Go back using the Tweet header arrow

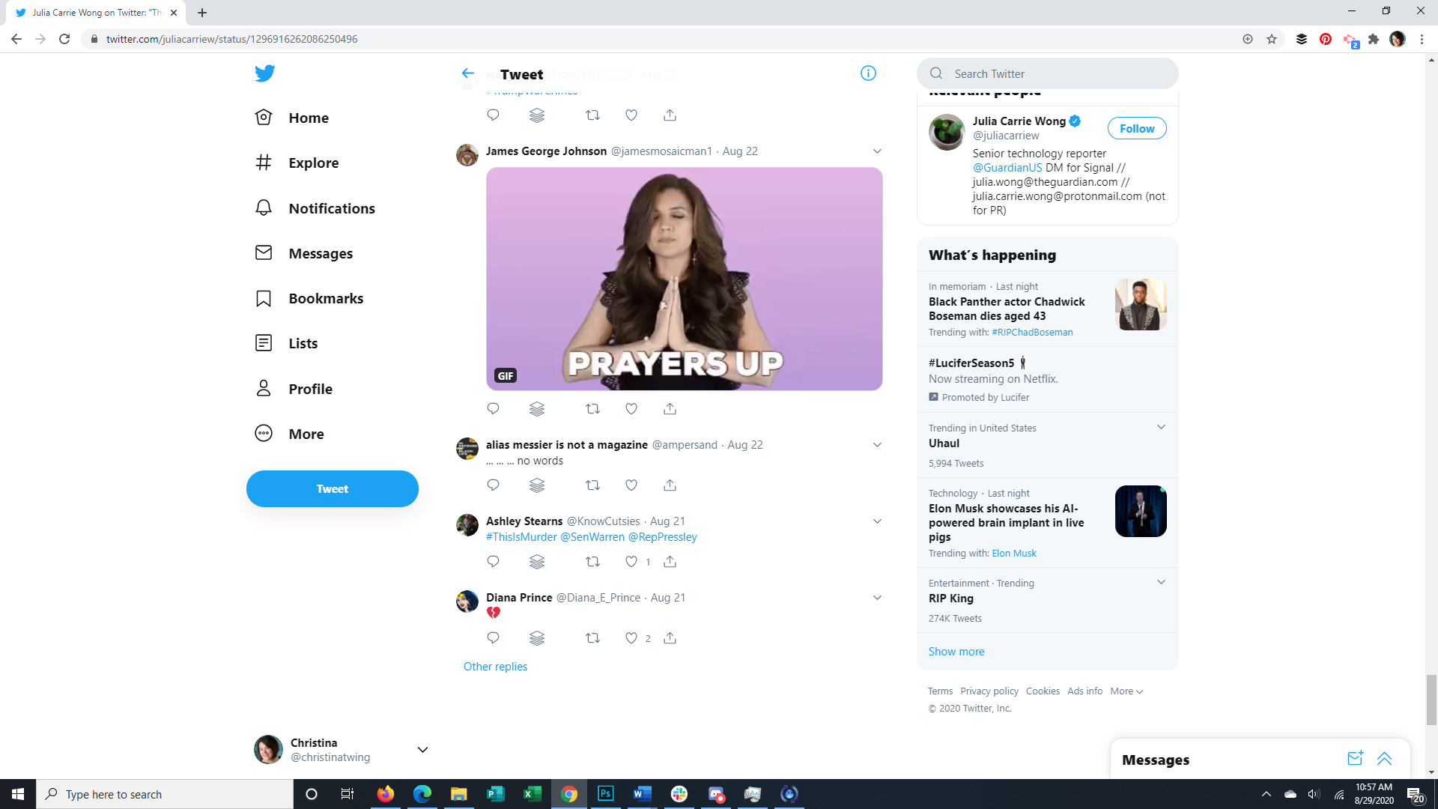point(467,73)
